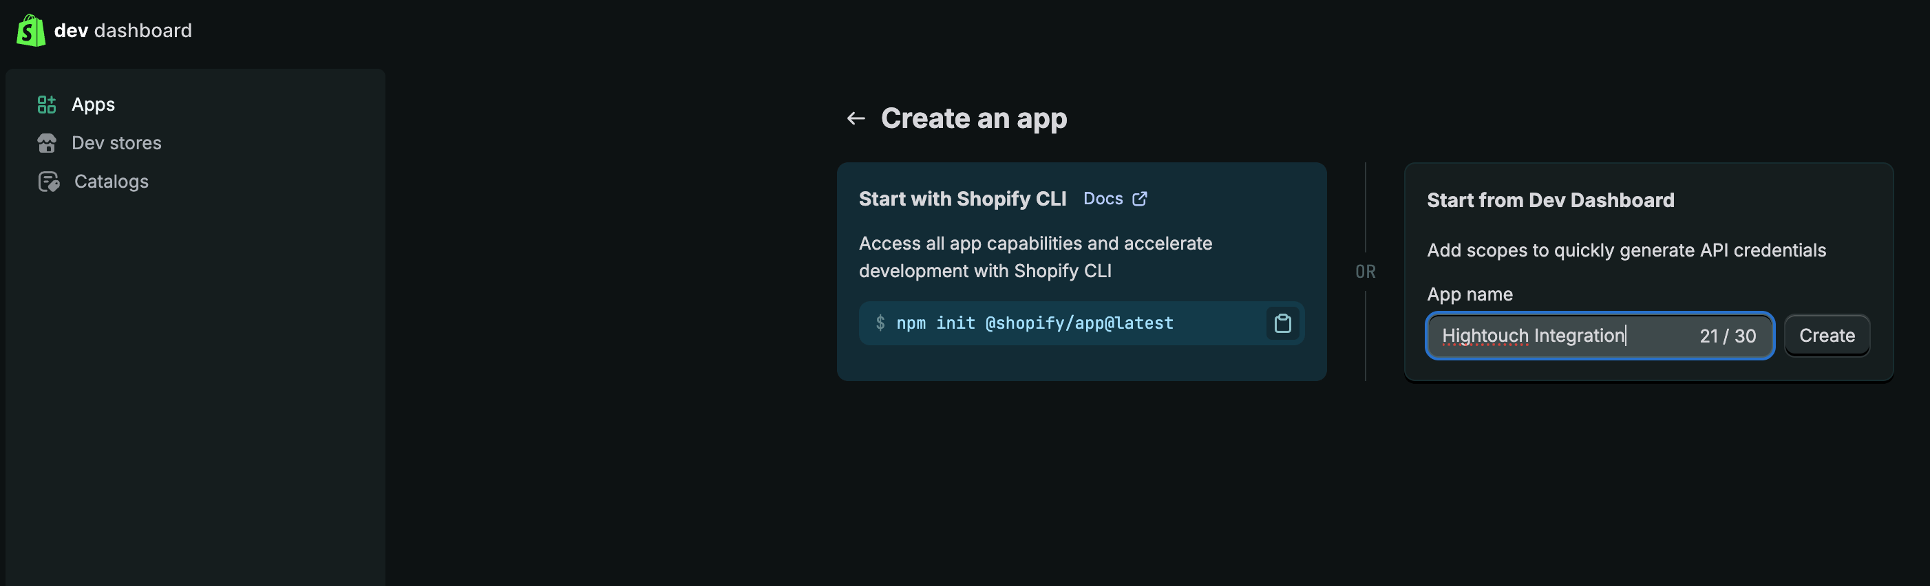
Task: Click the Dev stores storefront icon
Action: (x=46, y=143)
